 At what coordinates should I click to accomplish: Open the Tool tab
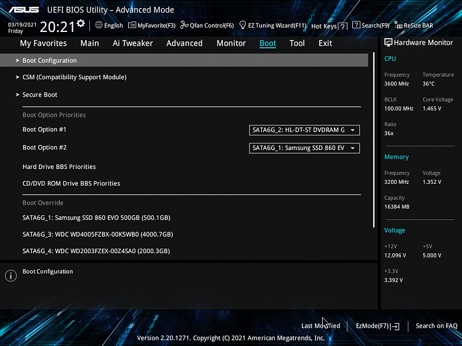(297, 43)
